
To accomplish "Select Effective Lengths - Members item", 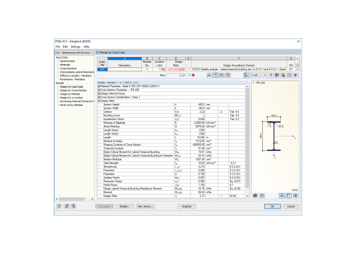I will pyautogui.click(x=75, y=75).
